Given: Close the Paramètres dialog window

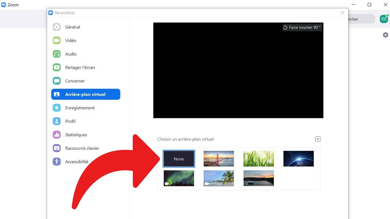Looking at the screenshot, I should (342, 13).
